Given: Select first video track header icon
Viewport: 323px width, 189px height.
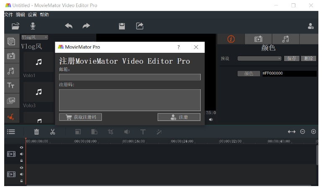Looking at the screenshot, I should click(11, 154).
